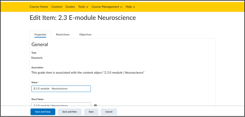Click the Name field label
This screenshot has width=245, height=117.
(x=35, y=82)
